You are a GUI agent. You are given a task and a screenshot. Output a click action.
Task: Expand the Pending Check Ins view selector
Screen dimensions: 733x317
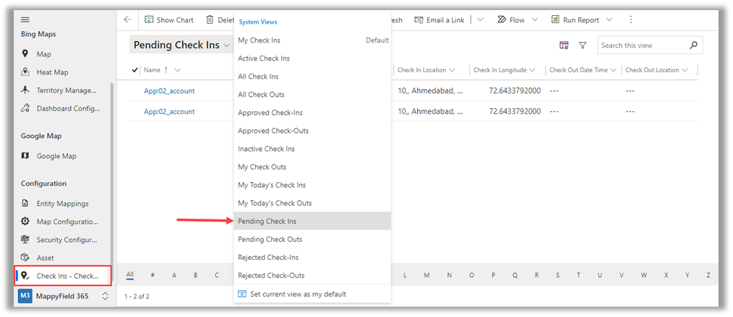click(x=226, y=45)
